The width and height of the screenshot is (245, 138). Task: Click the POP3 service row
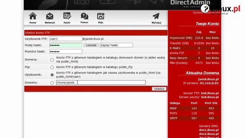pos(194,113)
